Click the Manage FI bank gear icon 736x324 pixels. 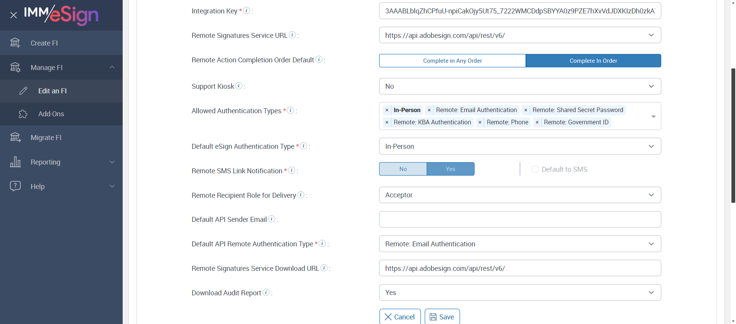[15, 67]
